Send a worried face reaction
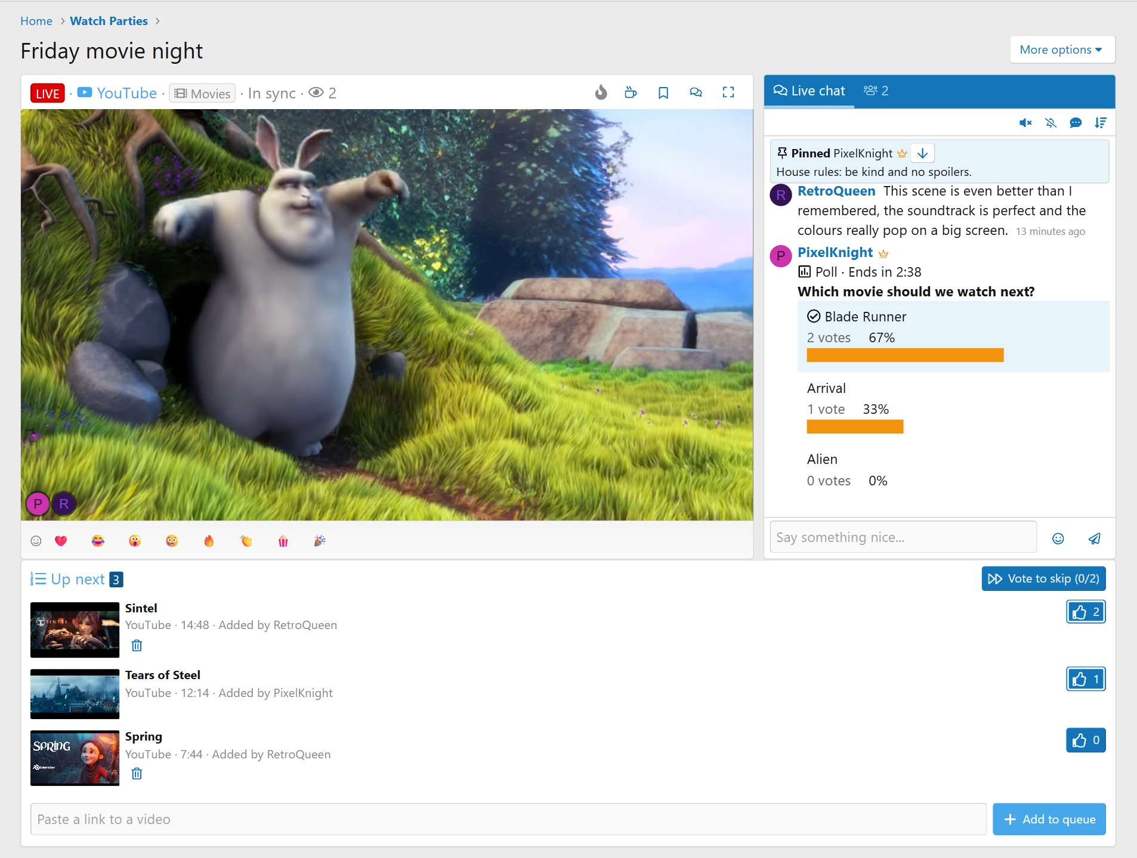Viewport: 1137px width, 858px height. pyautogui.click(x=172, y=541)
